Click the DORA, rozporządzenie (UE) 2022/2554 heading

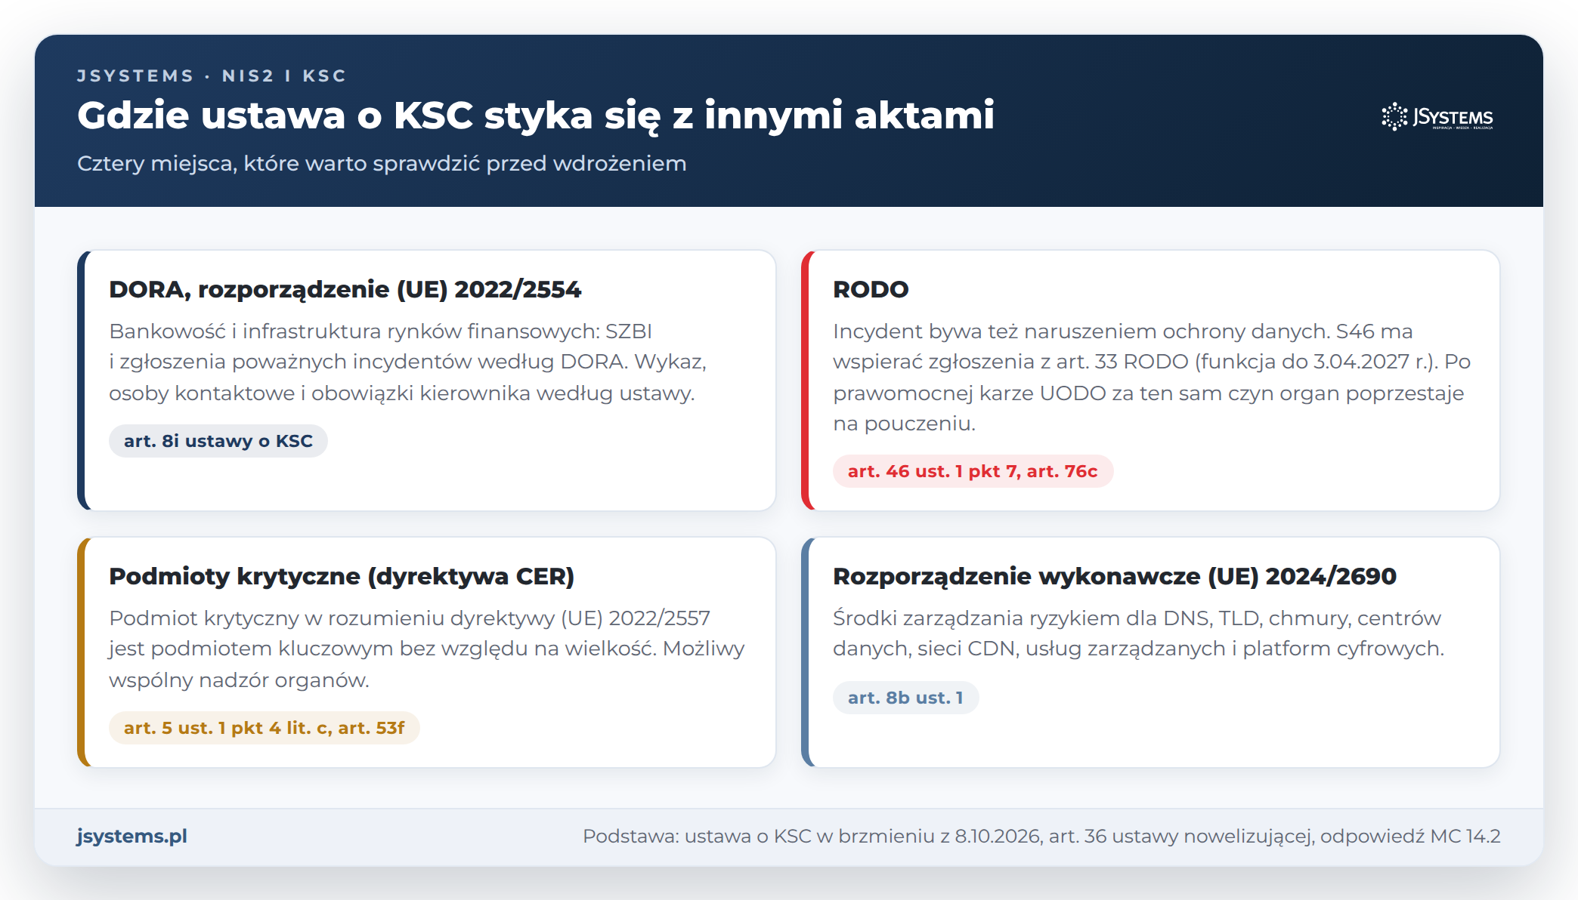coord(345,289)
